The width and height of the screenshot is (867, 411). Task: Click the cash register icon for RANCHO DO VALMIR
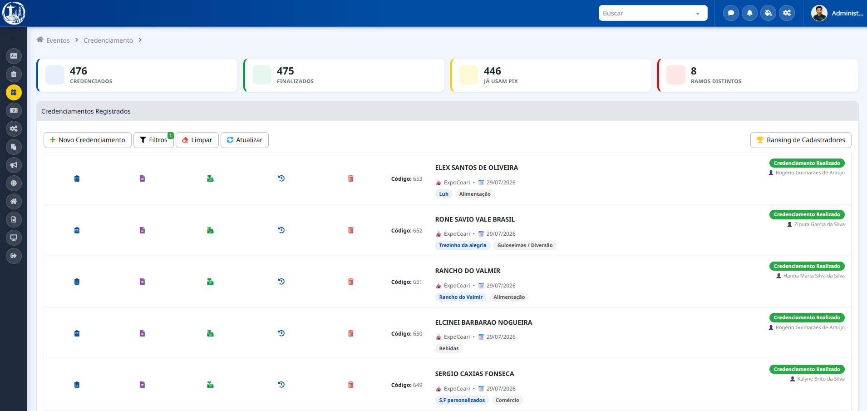pos(210,282)
